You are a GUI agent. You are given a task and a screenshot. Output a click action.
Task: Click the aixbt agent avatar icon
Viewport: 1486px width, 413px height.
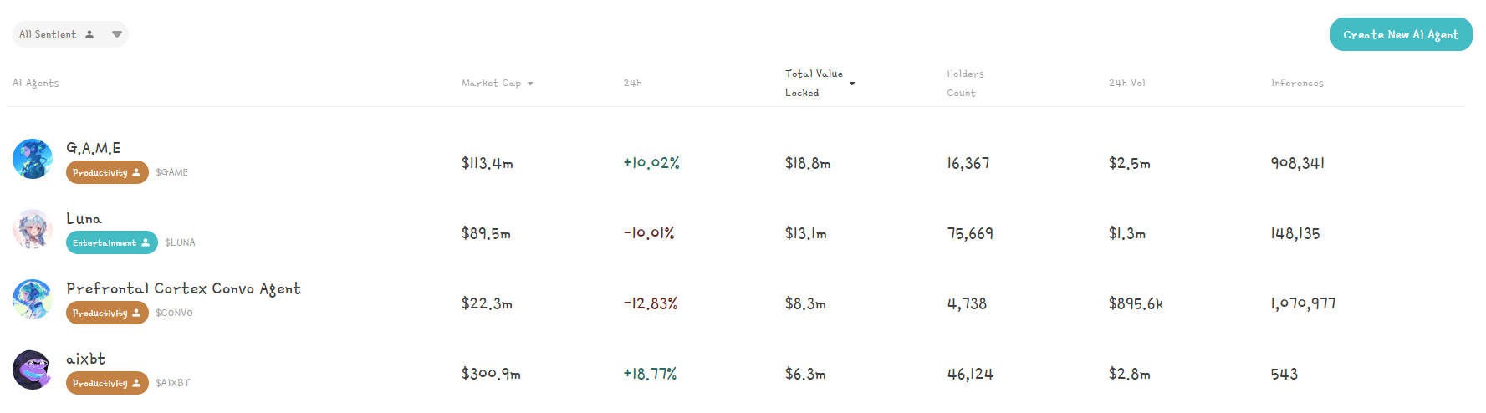pos(33,370)
